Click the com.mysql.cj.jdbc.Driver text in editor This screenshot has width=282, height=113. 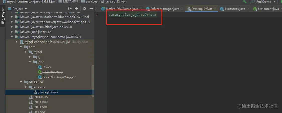[x=133, y=15]
